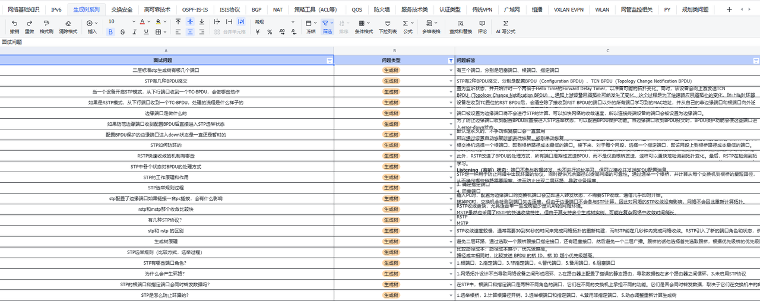This screenshot has height=301, width=760.
Task: Set text clip mode icon
Action: pyautogui.click(x=230, y=21)
